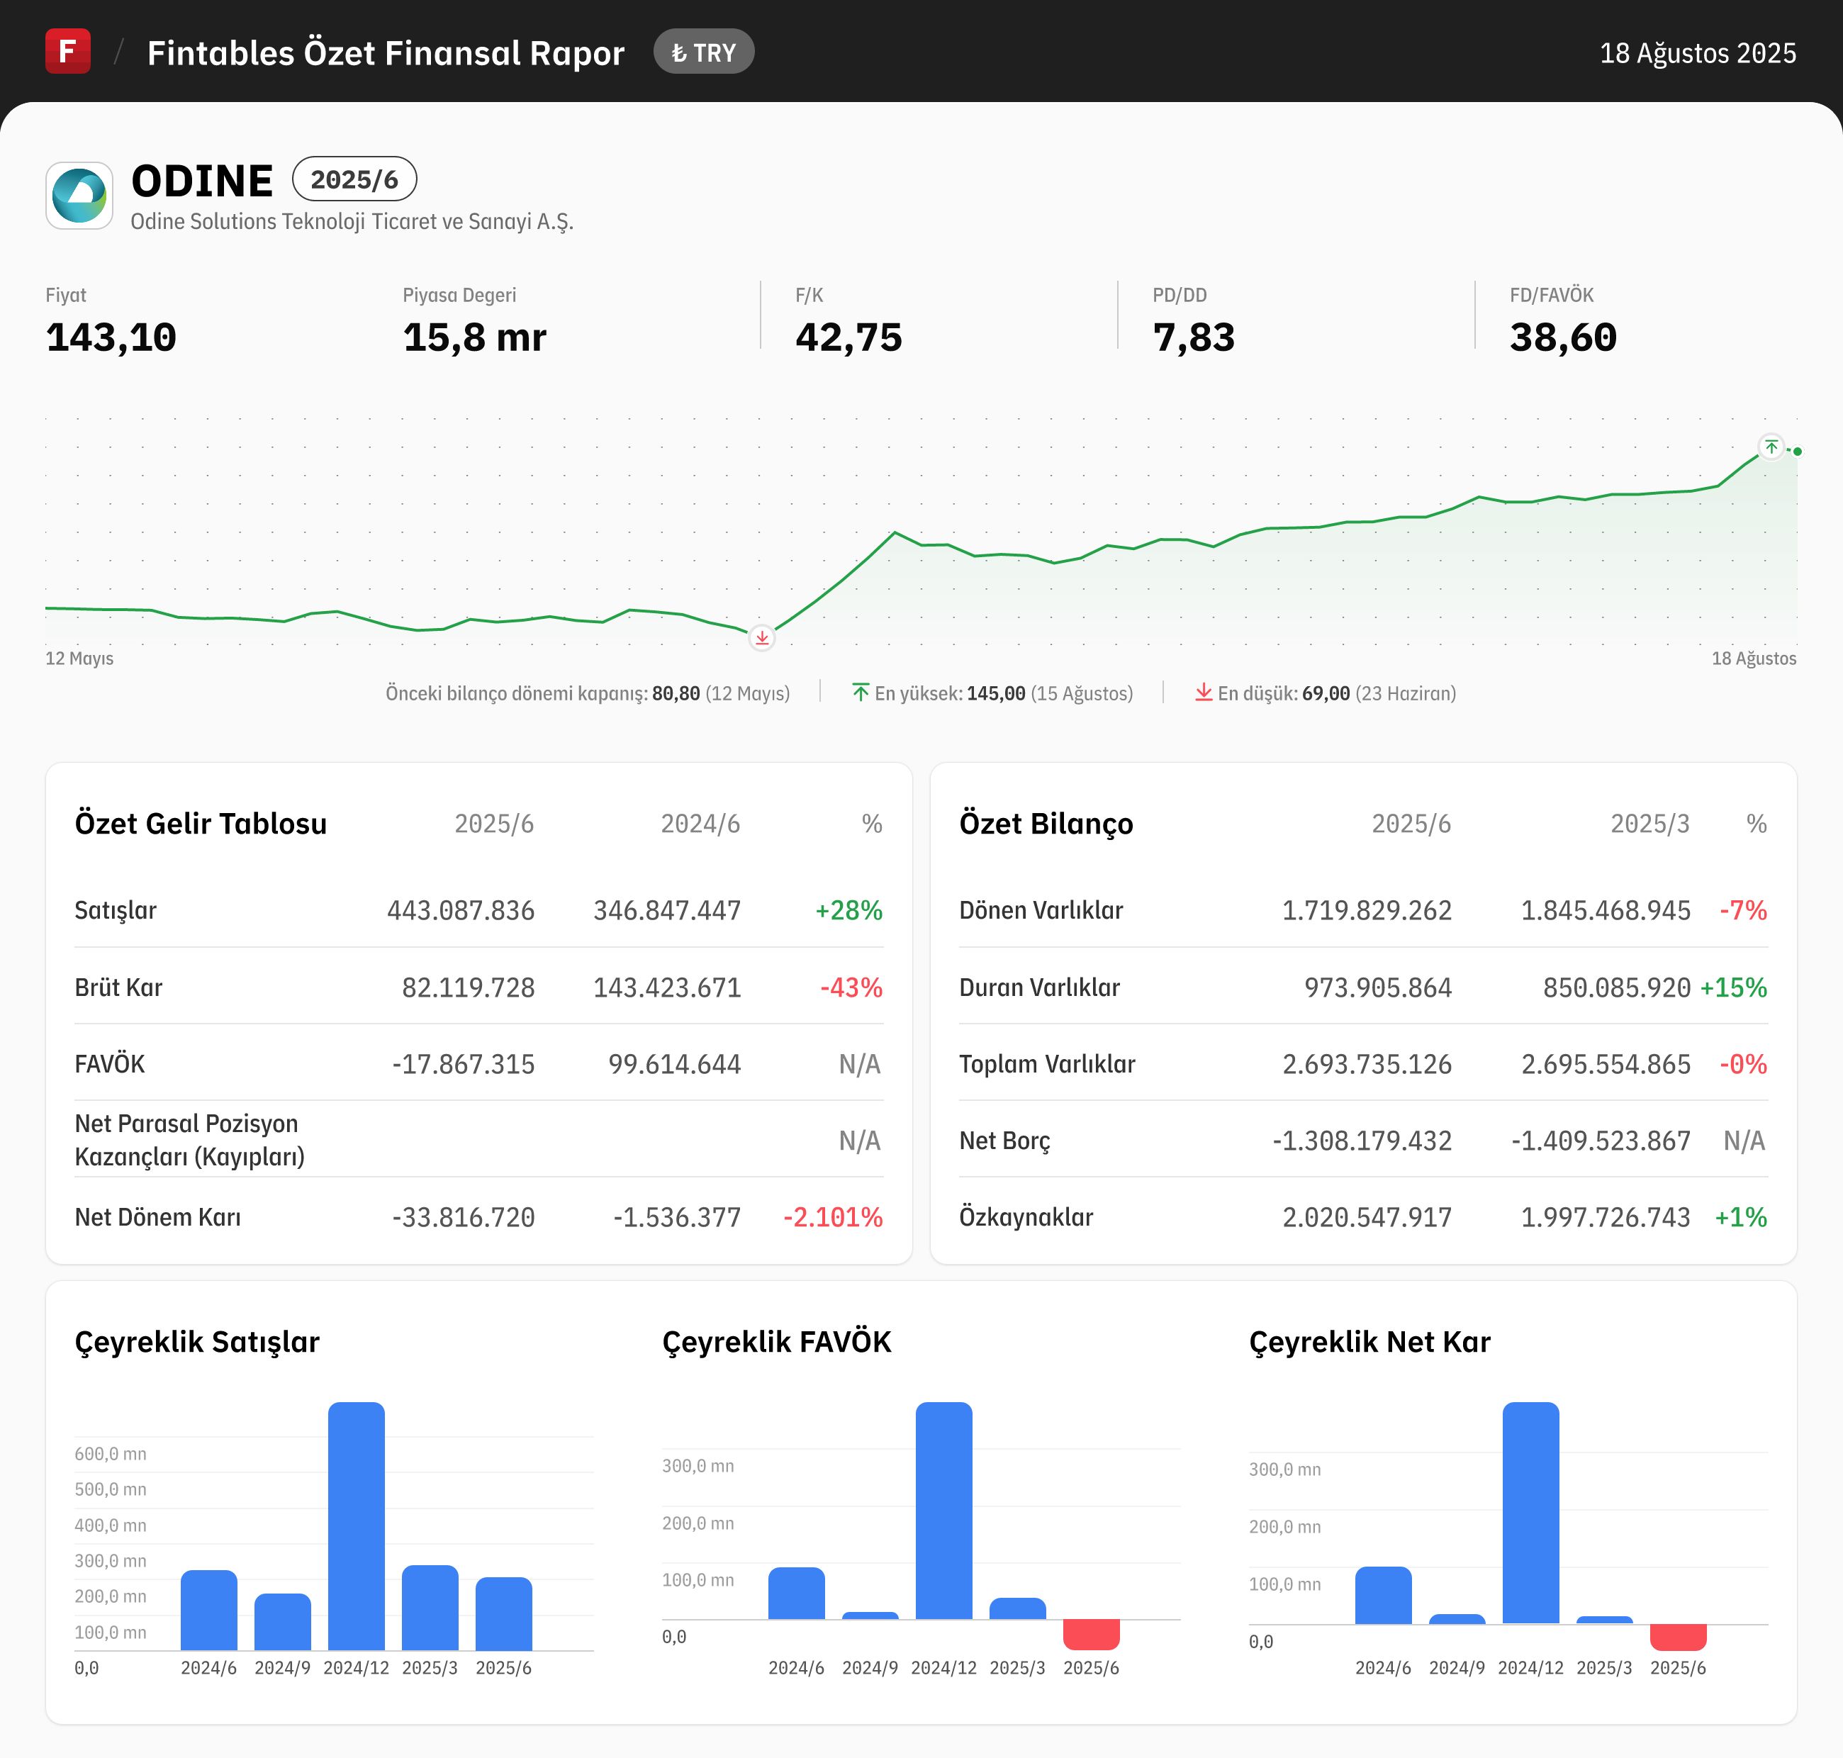Click the red down-arrow En düşük icon
This screenshot has height=1758, width=1843.
point(1203,693)
